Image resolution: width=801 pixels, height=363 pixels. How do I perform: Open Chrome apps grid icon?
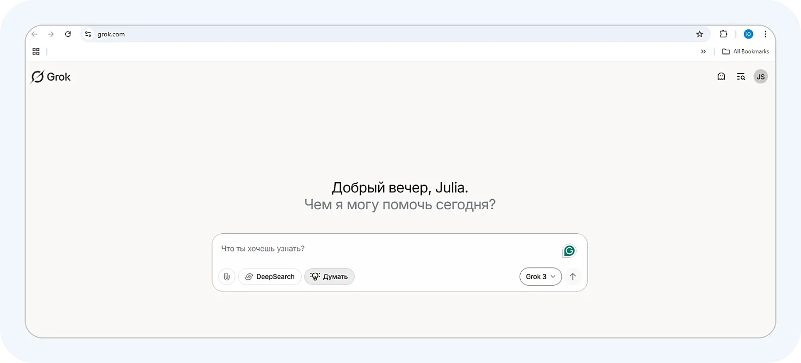click(x=36, y=52)
